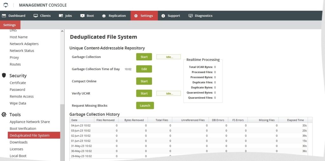Select Wipe Data in sidebar
Viewport: 325px width, 161px height.
pos(18,103)
